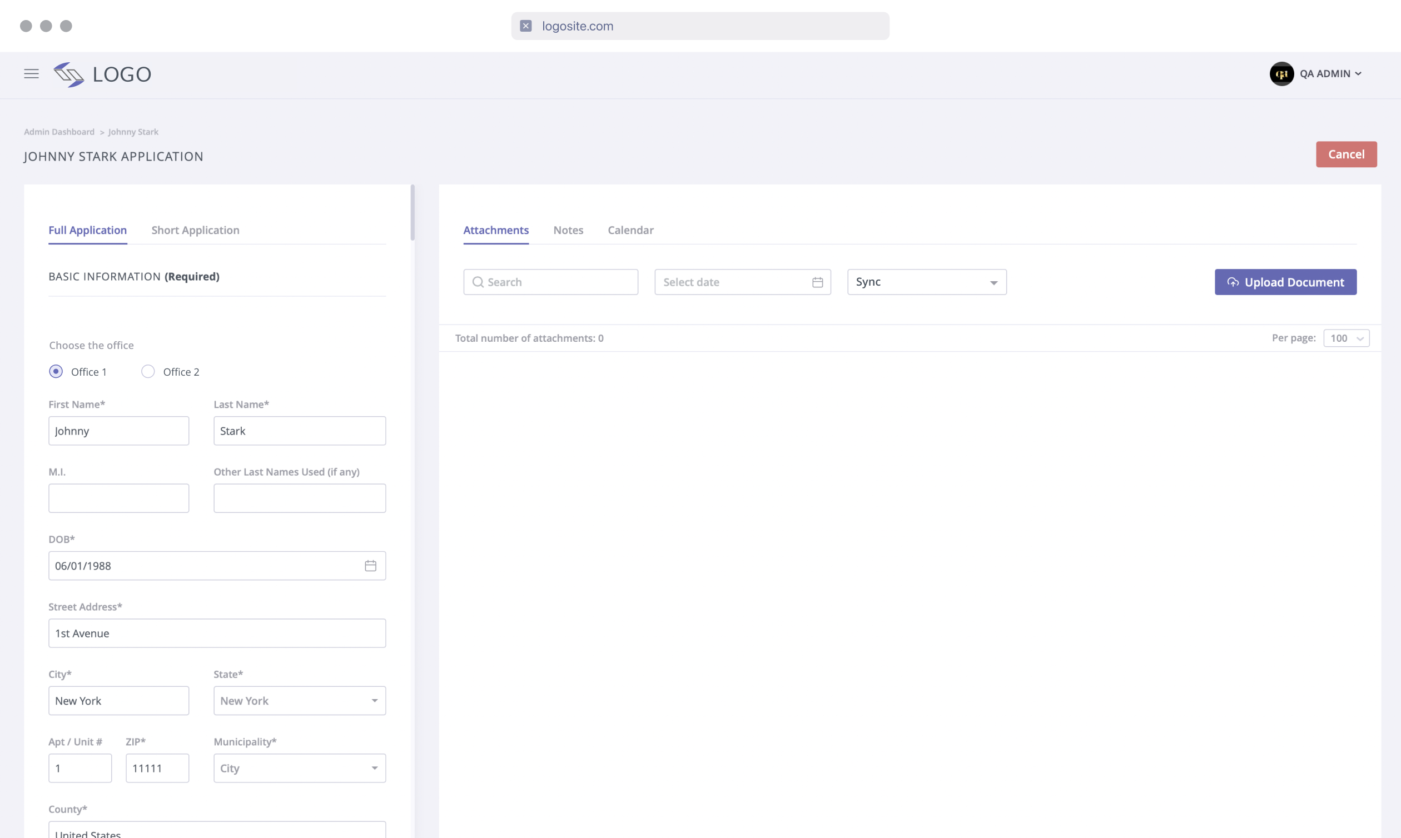Click the Select date calendar icon

click(x=817, y=282)
